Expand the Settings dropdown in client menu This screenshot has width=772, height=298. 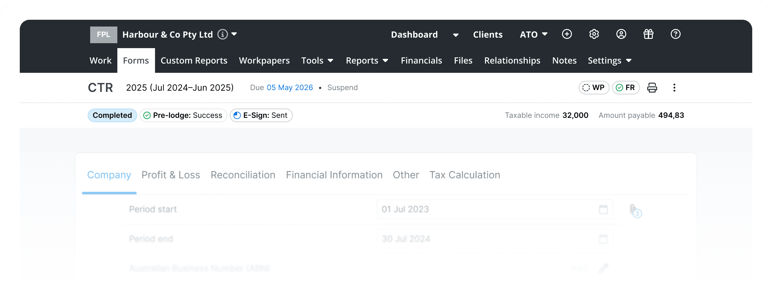pyautogui.click(x=610, y=60)
